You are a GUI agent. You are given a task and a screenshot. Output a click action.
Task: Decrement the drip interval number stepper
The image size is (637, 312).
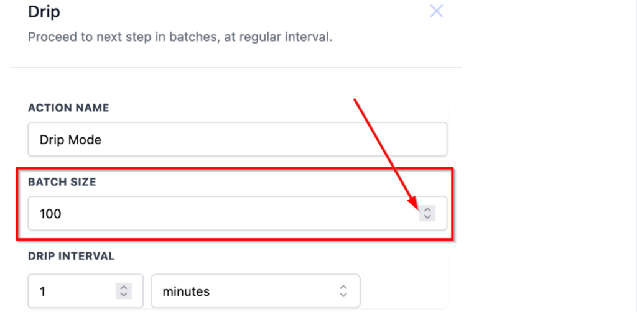click(x=123, y=294)
